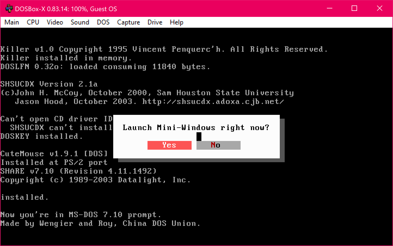Open the CPU menu
The image size is (393, 246).
tap(33, 22)
